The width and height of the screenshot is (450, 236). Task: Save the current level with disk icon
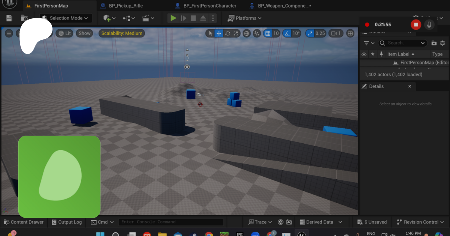point(9,18)
